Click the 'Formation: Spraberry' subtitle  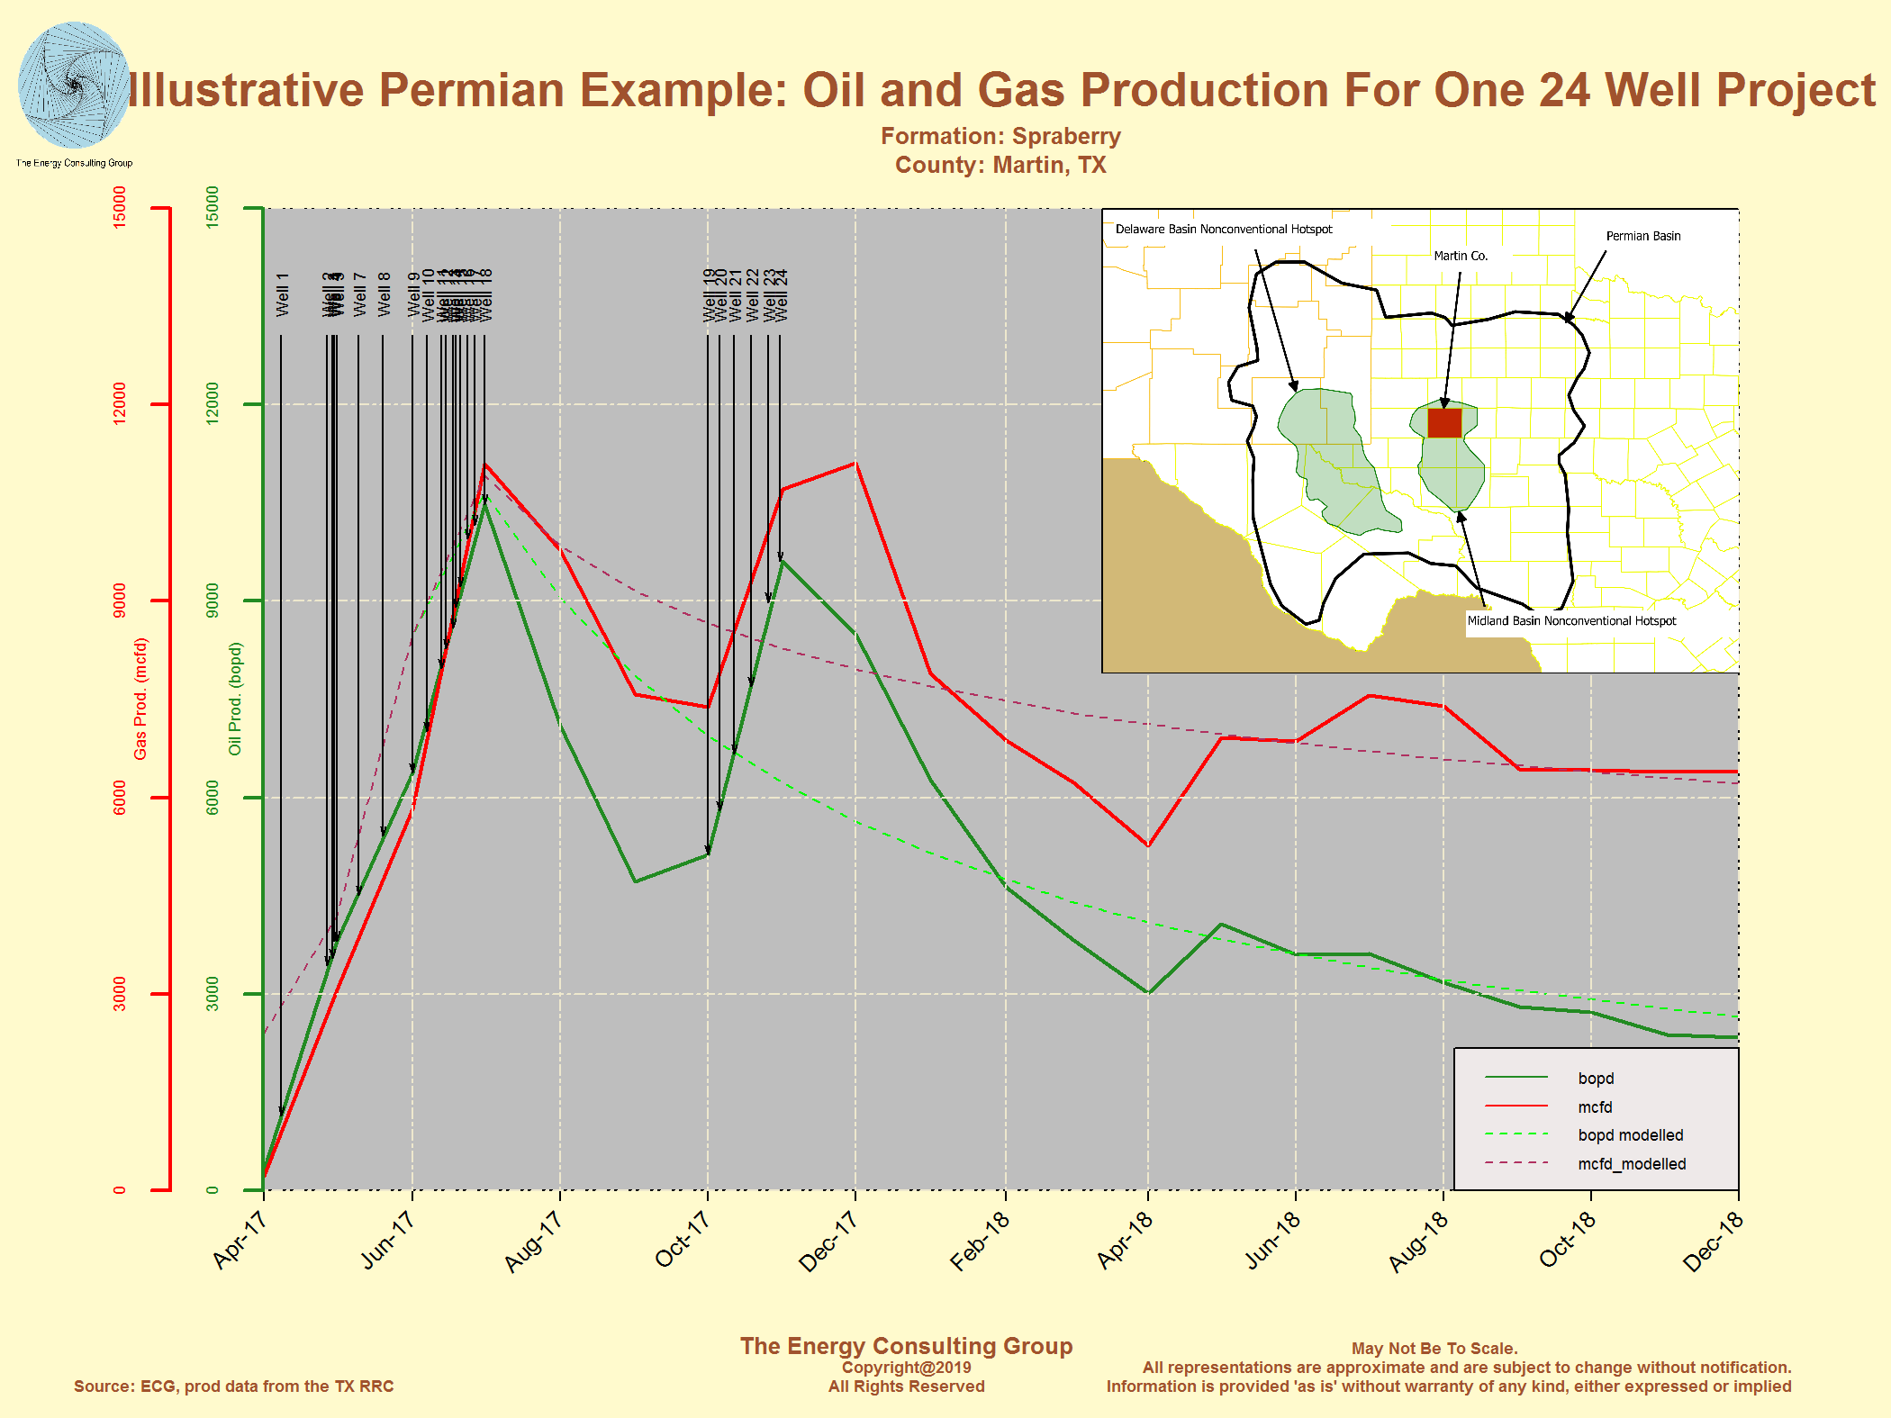click(x=1000, y=136)
